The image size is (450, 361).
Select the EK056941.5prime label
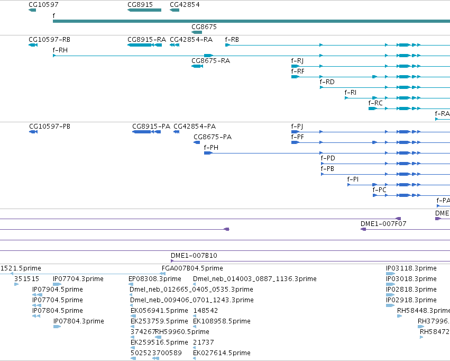[x=159, y=311]
